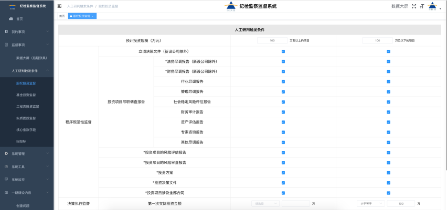Click the 系统监控 icon in the sidebar
This screenshot has width=447, height=210.
pyautogui.click(x=6, y=180)
